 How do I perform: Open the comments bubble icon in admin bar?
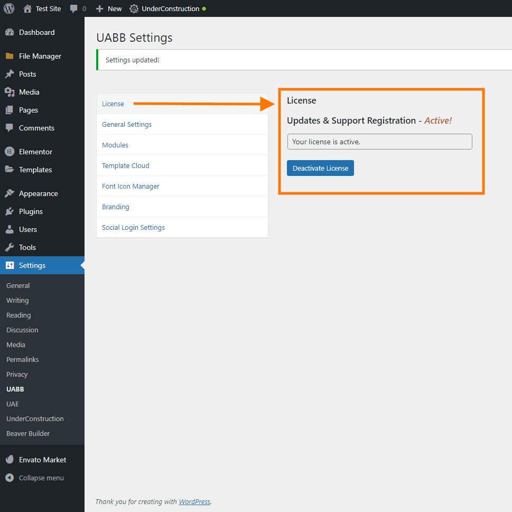click(74, 9)
